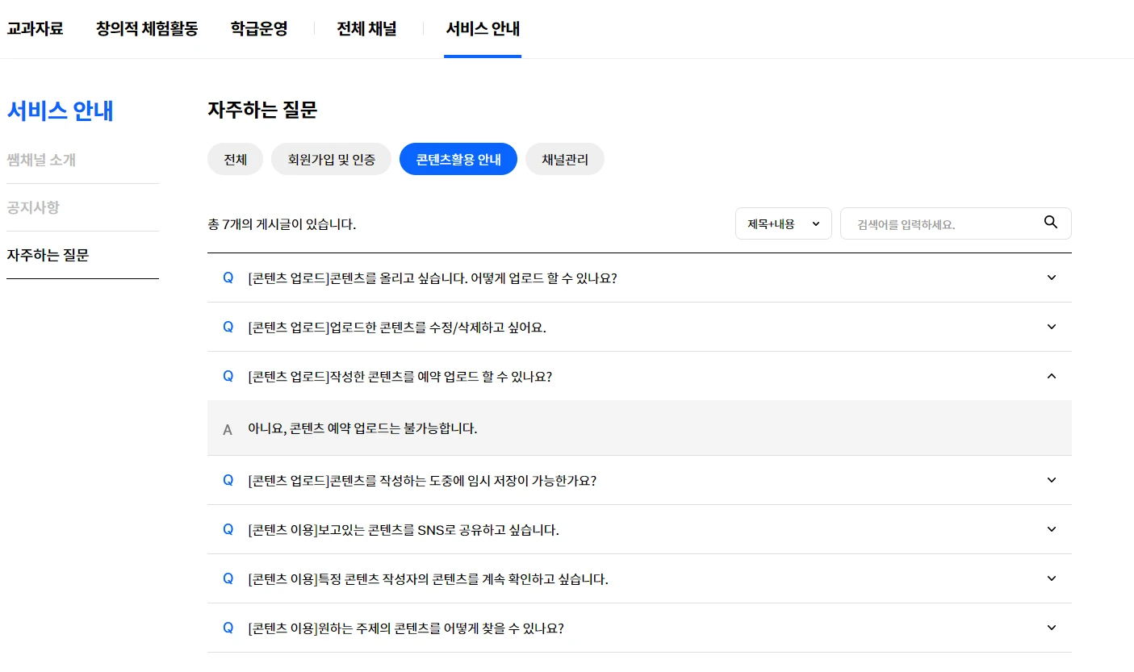
Task: Go to 공지사항 in sidebar
Action: coord(33,207)
